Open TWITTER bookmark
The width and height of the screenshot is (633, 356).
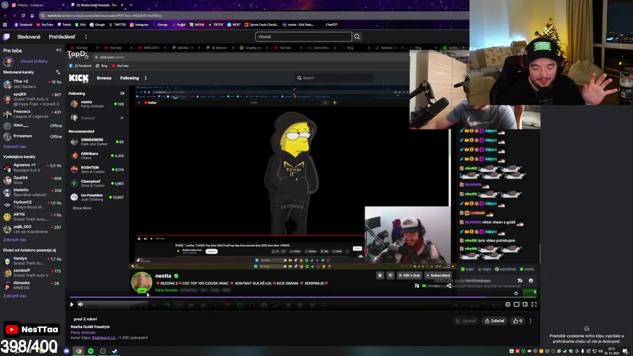coord(117,25)
